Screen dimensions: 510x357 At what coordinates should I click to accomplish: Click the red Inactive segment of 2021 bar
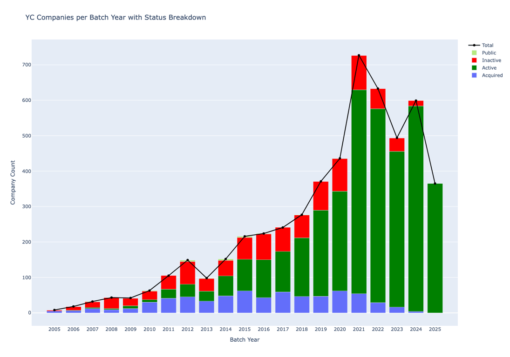point(359,73)
